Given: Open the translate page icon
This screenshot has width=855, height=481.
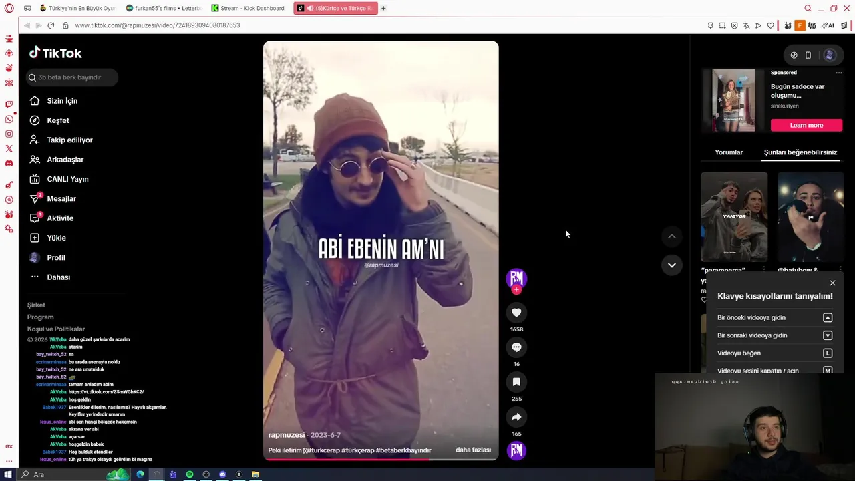Looking at the screenshot, I should 746,25.
